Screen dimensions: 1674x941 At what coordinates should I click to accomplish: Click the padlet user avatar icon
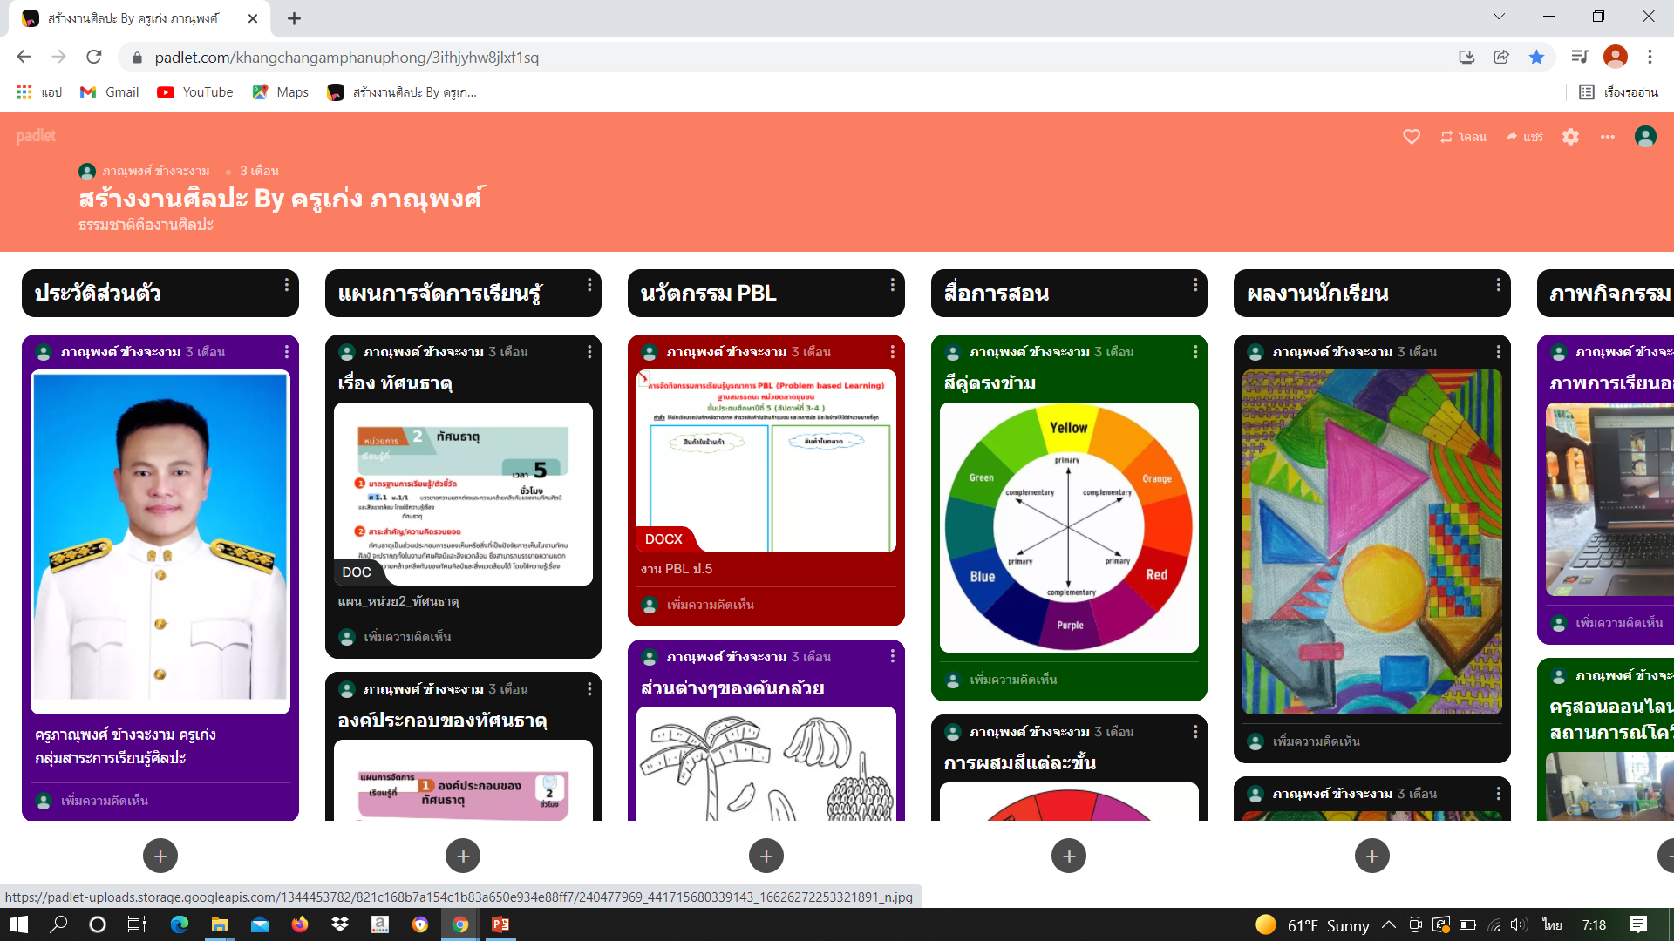1645,137
